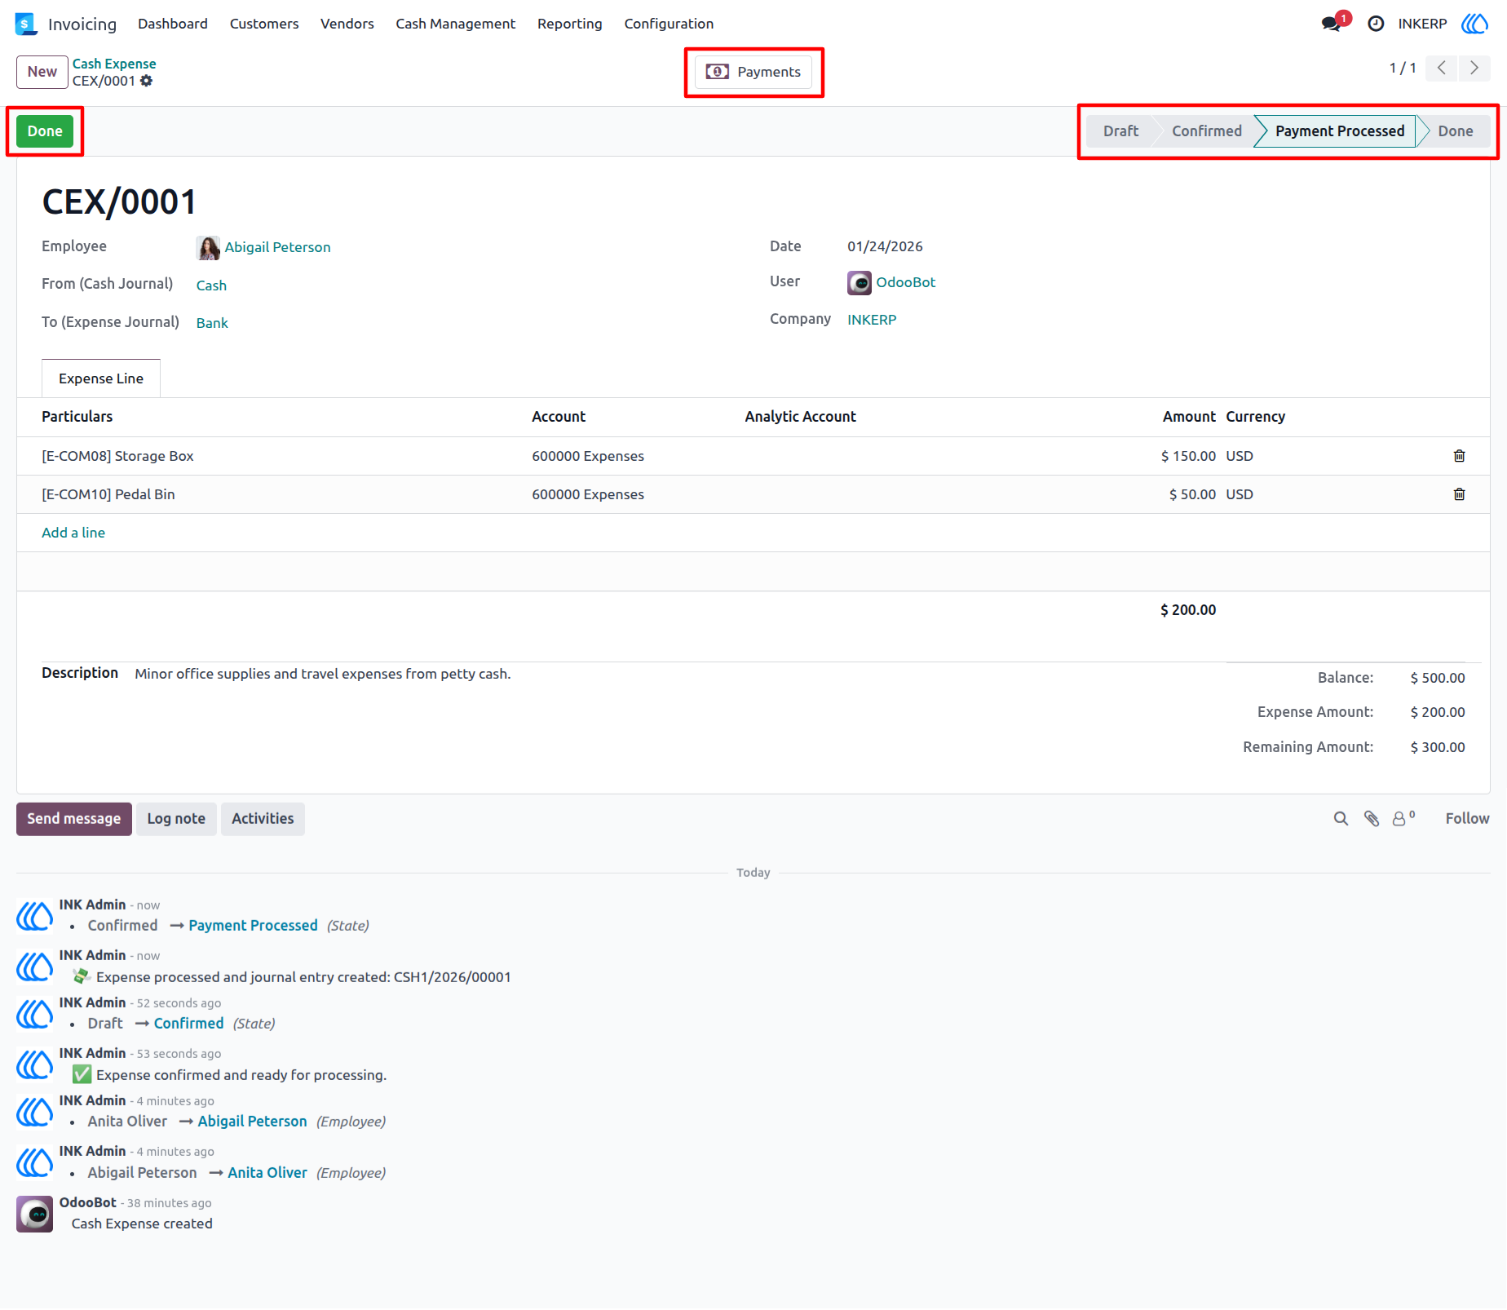Viewport: 1507px width, 1310px height.
Task: Select the Confirmed status stage
Action: (x=1206, y=131)
